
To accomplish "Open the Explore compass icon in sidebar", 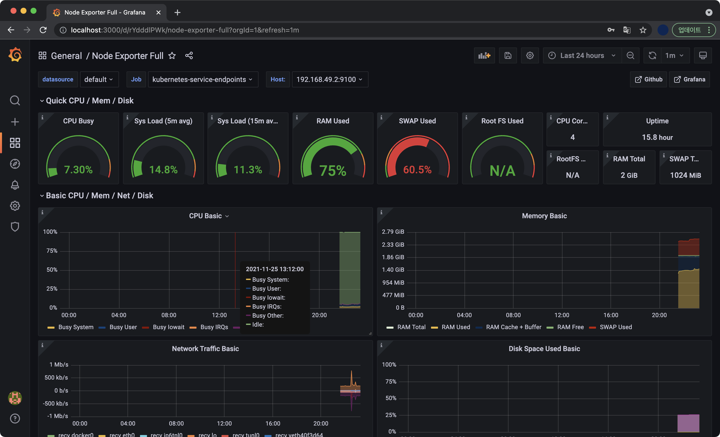I will [15, 164].
